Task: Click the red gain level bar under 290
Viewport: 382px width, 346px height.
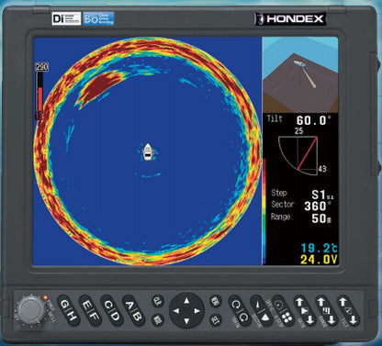Action: click(39, 99)
